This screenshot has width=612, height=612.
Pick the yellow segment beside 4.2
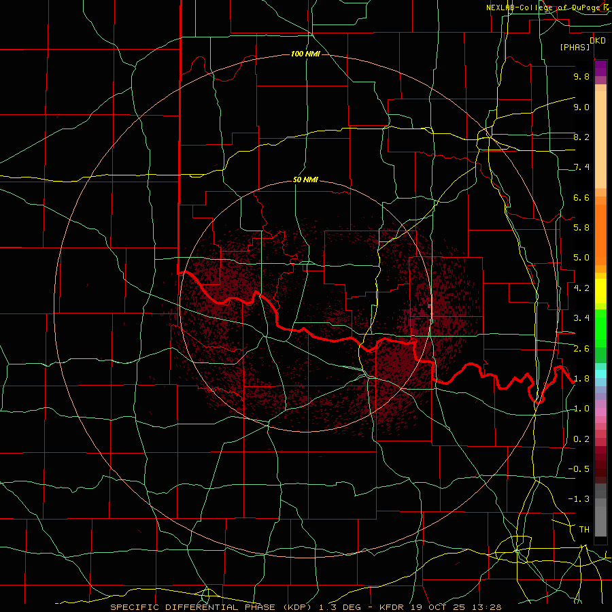(600, 291)
